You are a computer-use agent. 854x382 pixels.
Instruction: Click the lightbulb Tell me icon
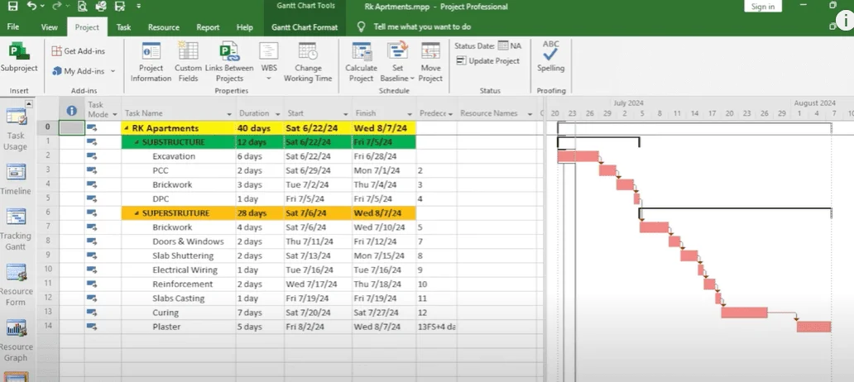(361, 26)
